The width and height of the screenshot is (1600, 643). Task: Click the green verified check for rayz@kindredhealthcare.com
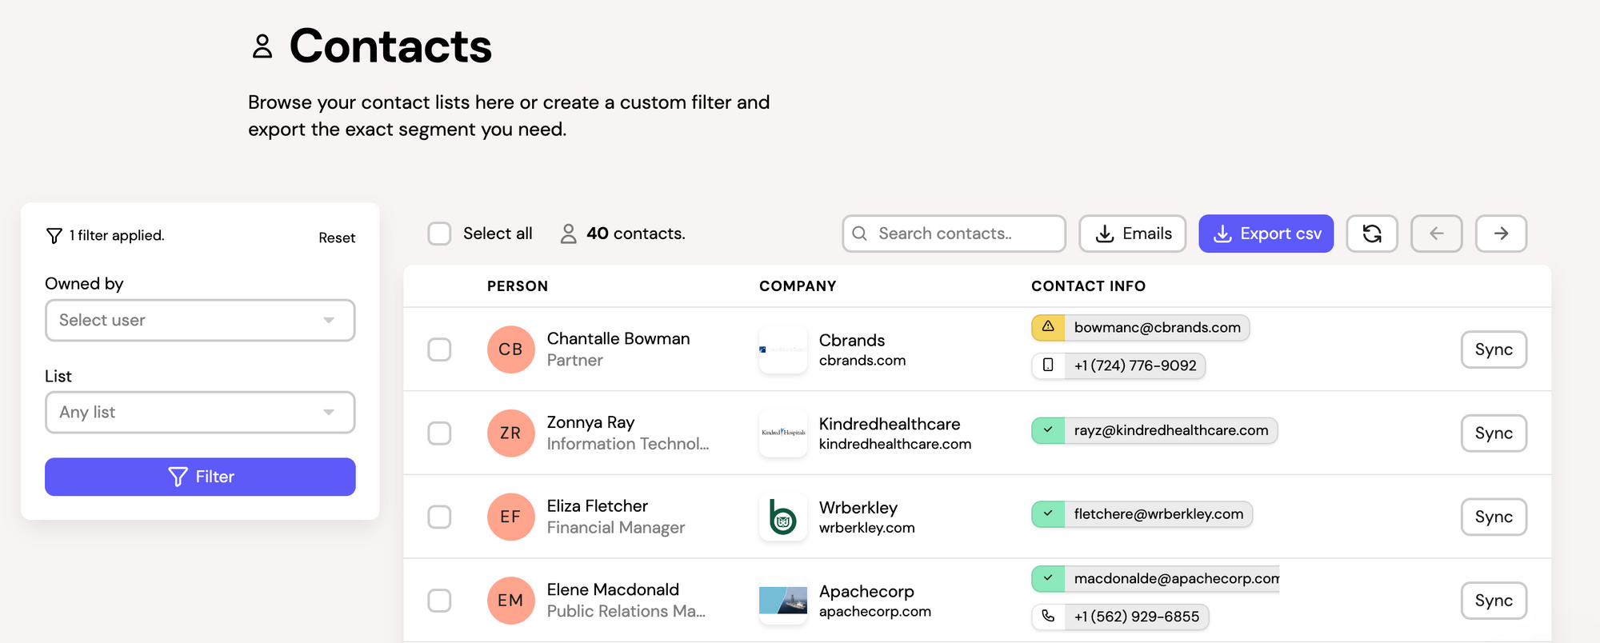[1048, 430]
